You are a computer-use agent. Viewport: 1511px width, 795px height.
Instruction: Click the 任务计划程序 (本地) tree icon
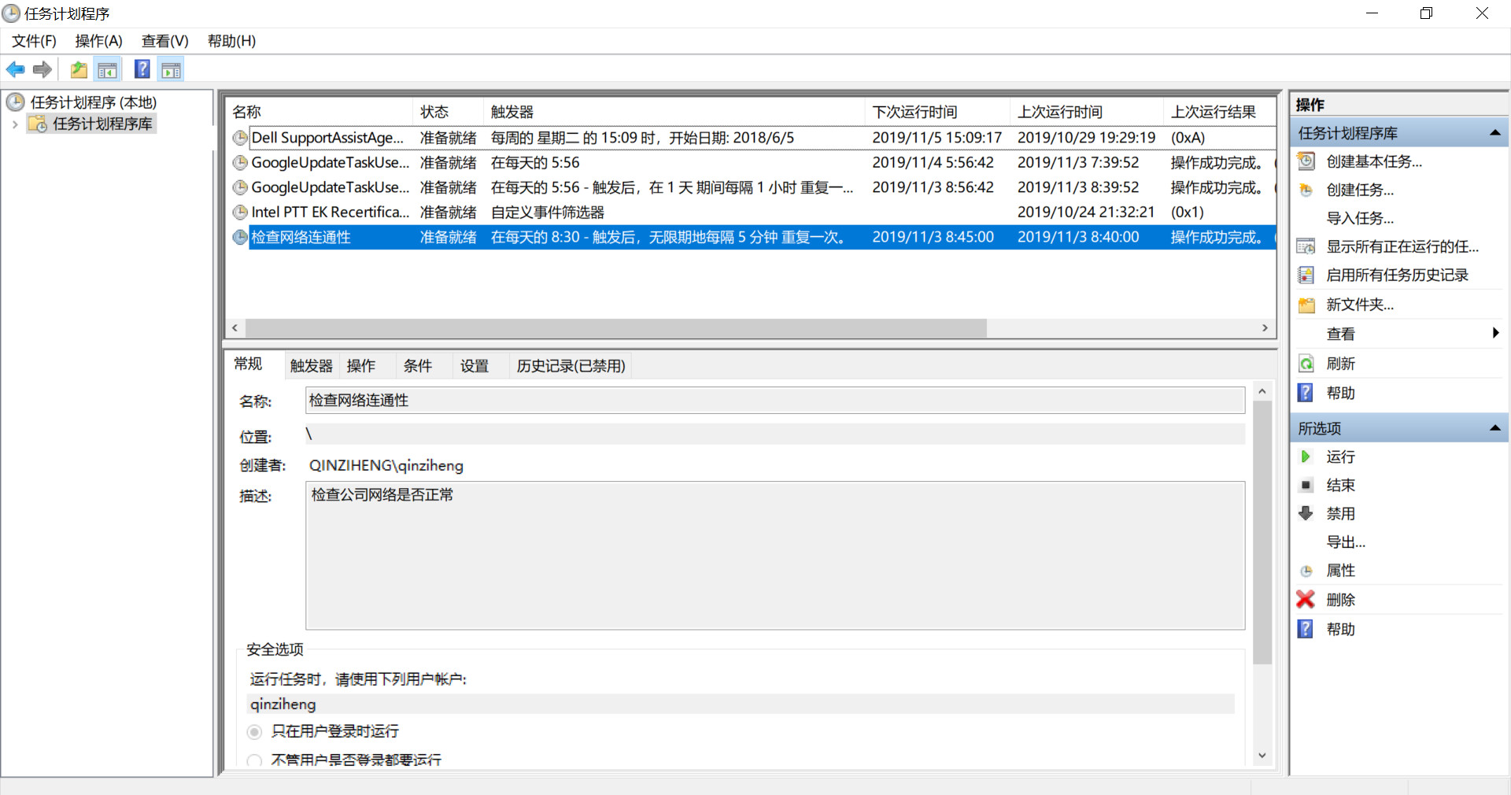click(15, 102)
